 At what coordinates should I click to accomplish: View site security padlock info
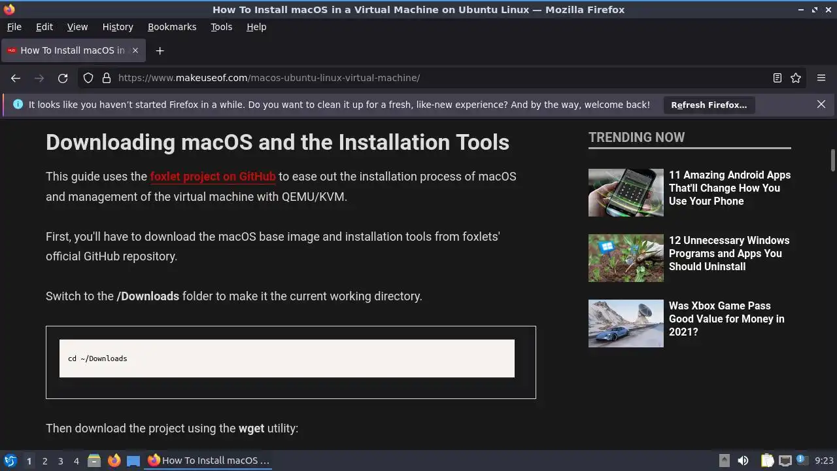coord(107,78)
